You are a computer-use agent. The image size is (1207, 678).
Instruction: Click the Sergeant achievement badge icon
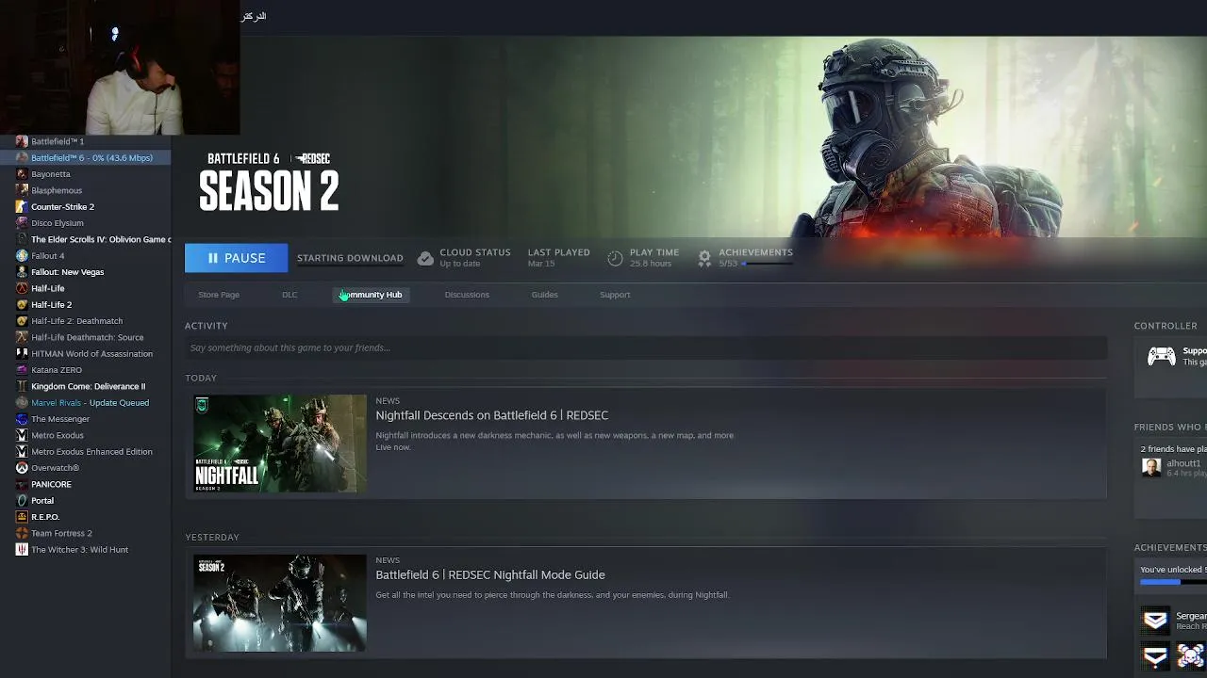[x=1155, y=621]
